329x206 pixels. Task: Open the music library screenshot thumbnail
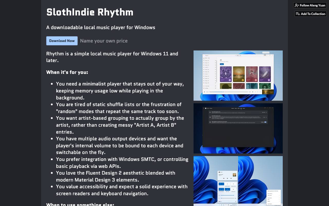238,75
